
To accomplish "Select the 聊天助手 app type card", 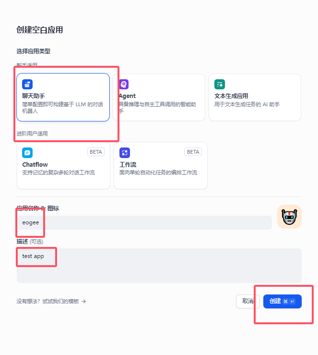I will tap(63, 98).
